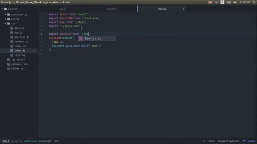Image resolution: width=257 pixels, height=144 pixels.
Task: Select index.js in the tree view
Action: (20, 51)
